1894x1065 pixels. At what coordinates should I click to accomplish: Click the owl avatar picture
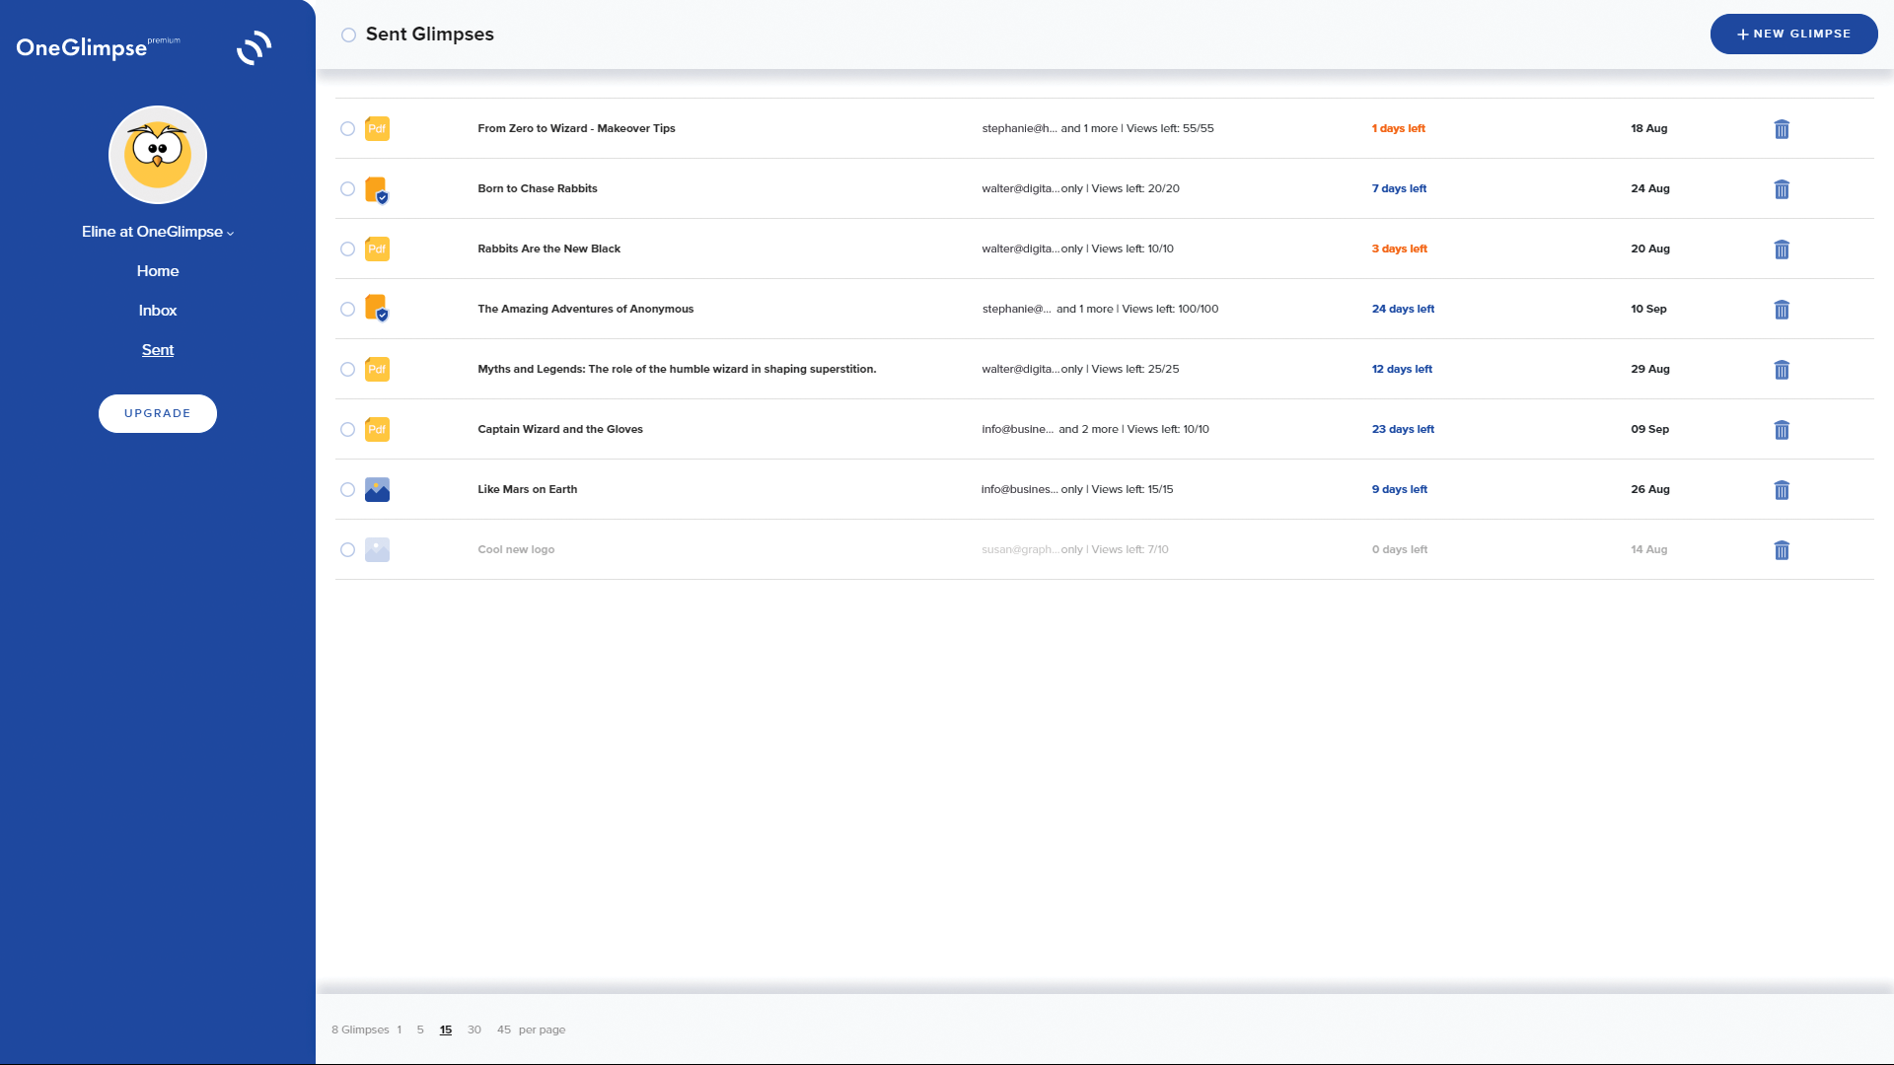(x=158, y=155)
